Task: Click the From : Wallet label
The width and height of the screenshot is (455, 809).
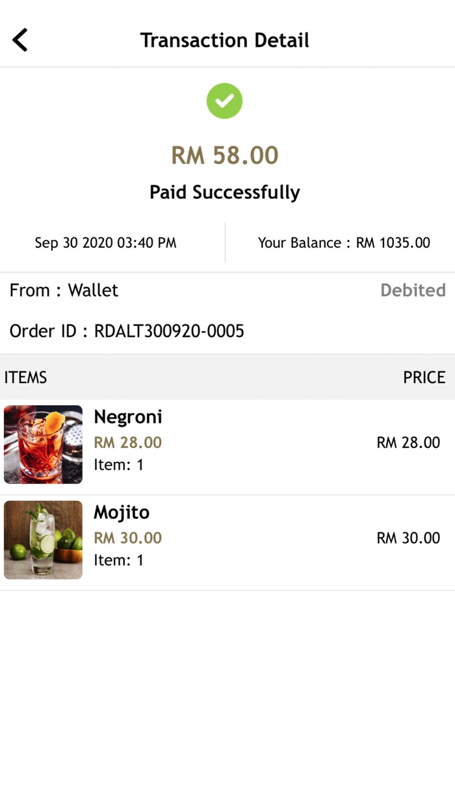Action: [64, 290]
